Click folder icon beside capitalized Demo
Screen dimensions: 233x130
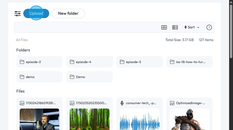tap(72, 77)
